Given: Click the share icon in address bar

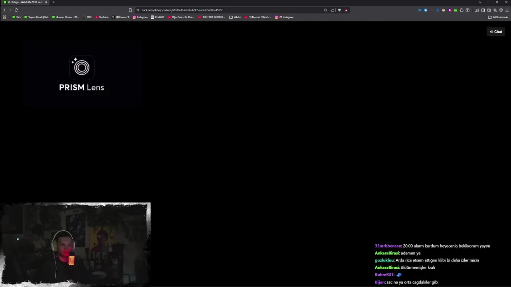Looking at the screenshot, I should point(332,10).
